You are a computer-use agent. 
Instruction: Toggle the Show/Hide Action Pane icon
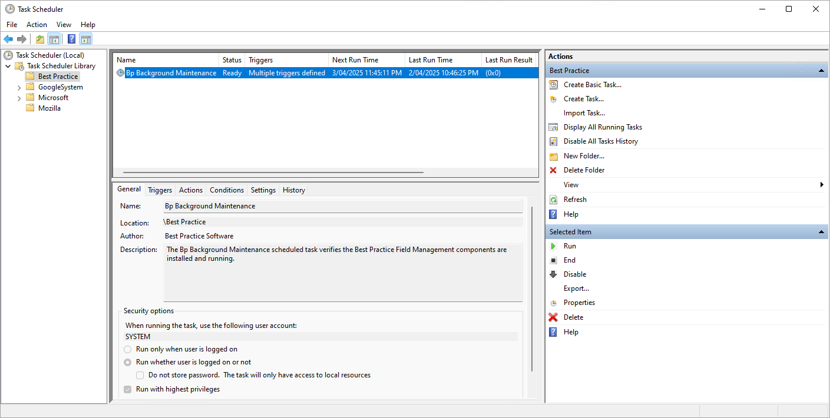(x=86, y=39)
